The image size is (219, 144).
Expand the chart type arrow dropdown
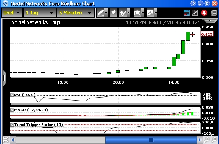[155, 13]
